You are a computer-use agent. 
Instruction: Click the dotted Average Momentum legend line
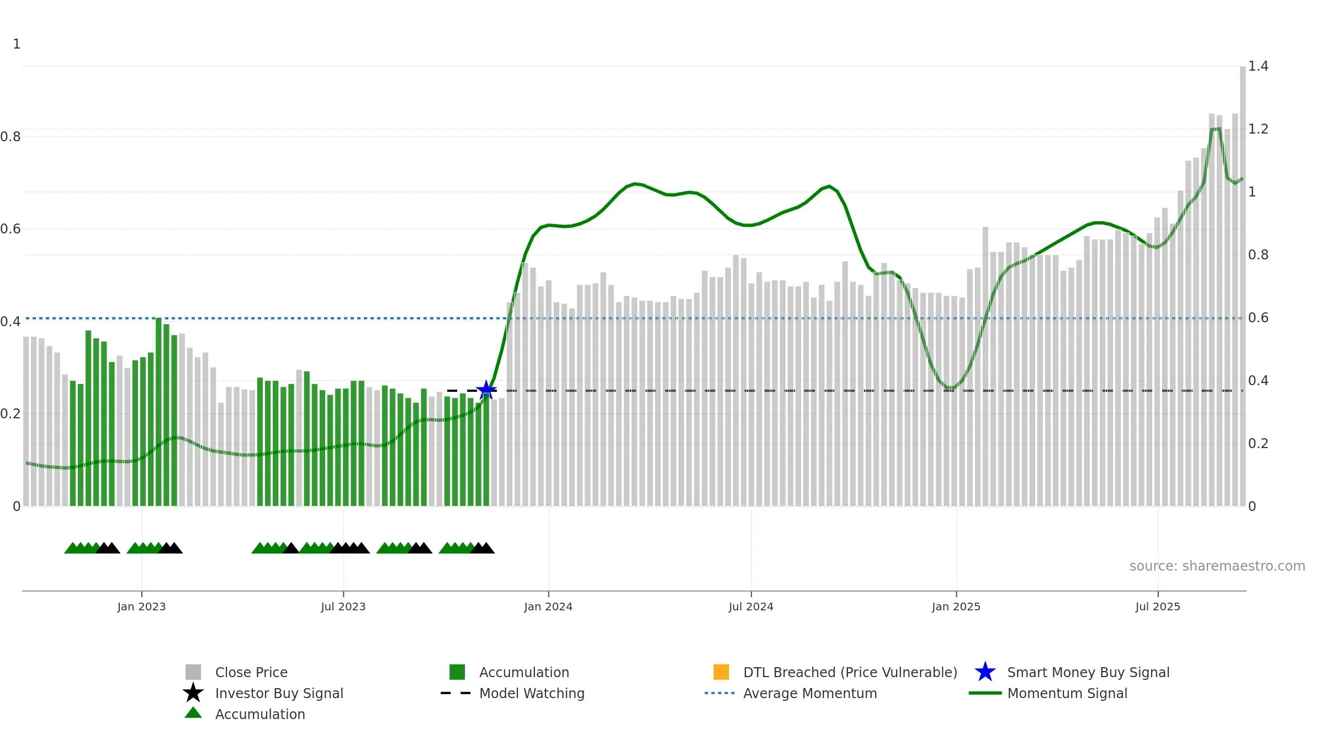point(720,693)
